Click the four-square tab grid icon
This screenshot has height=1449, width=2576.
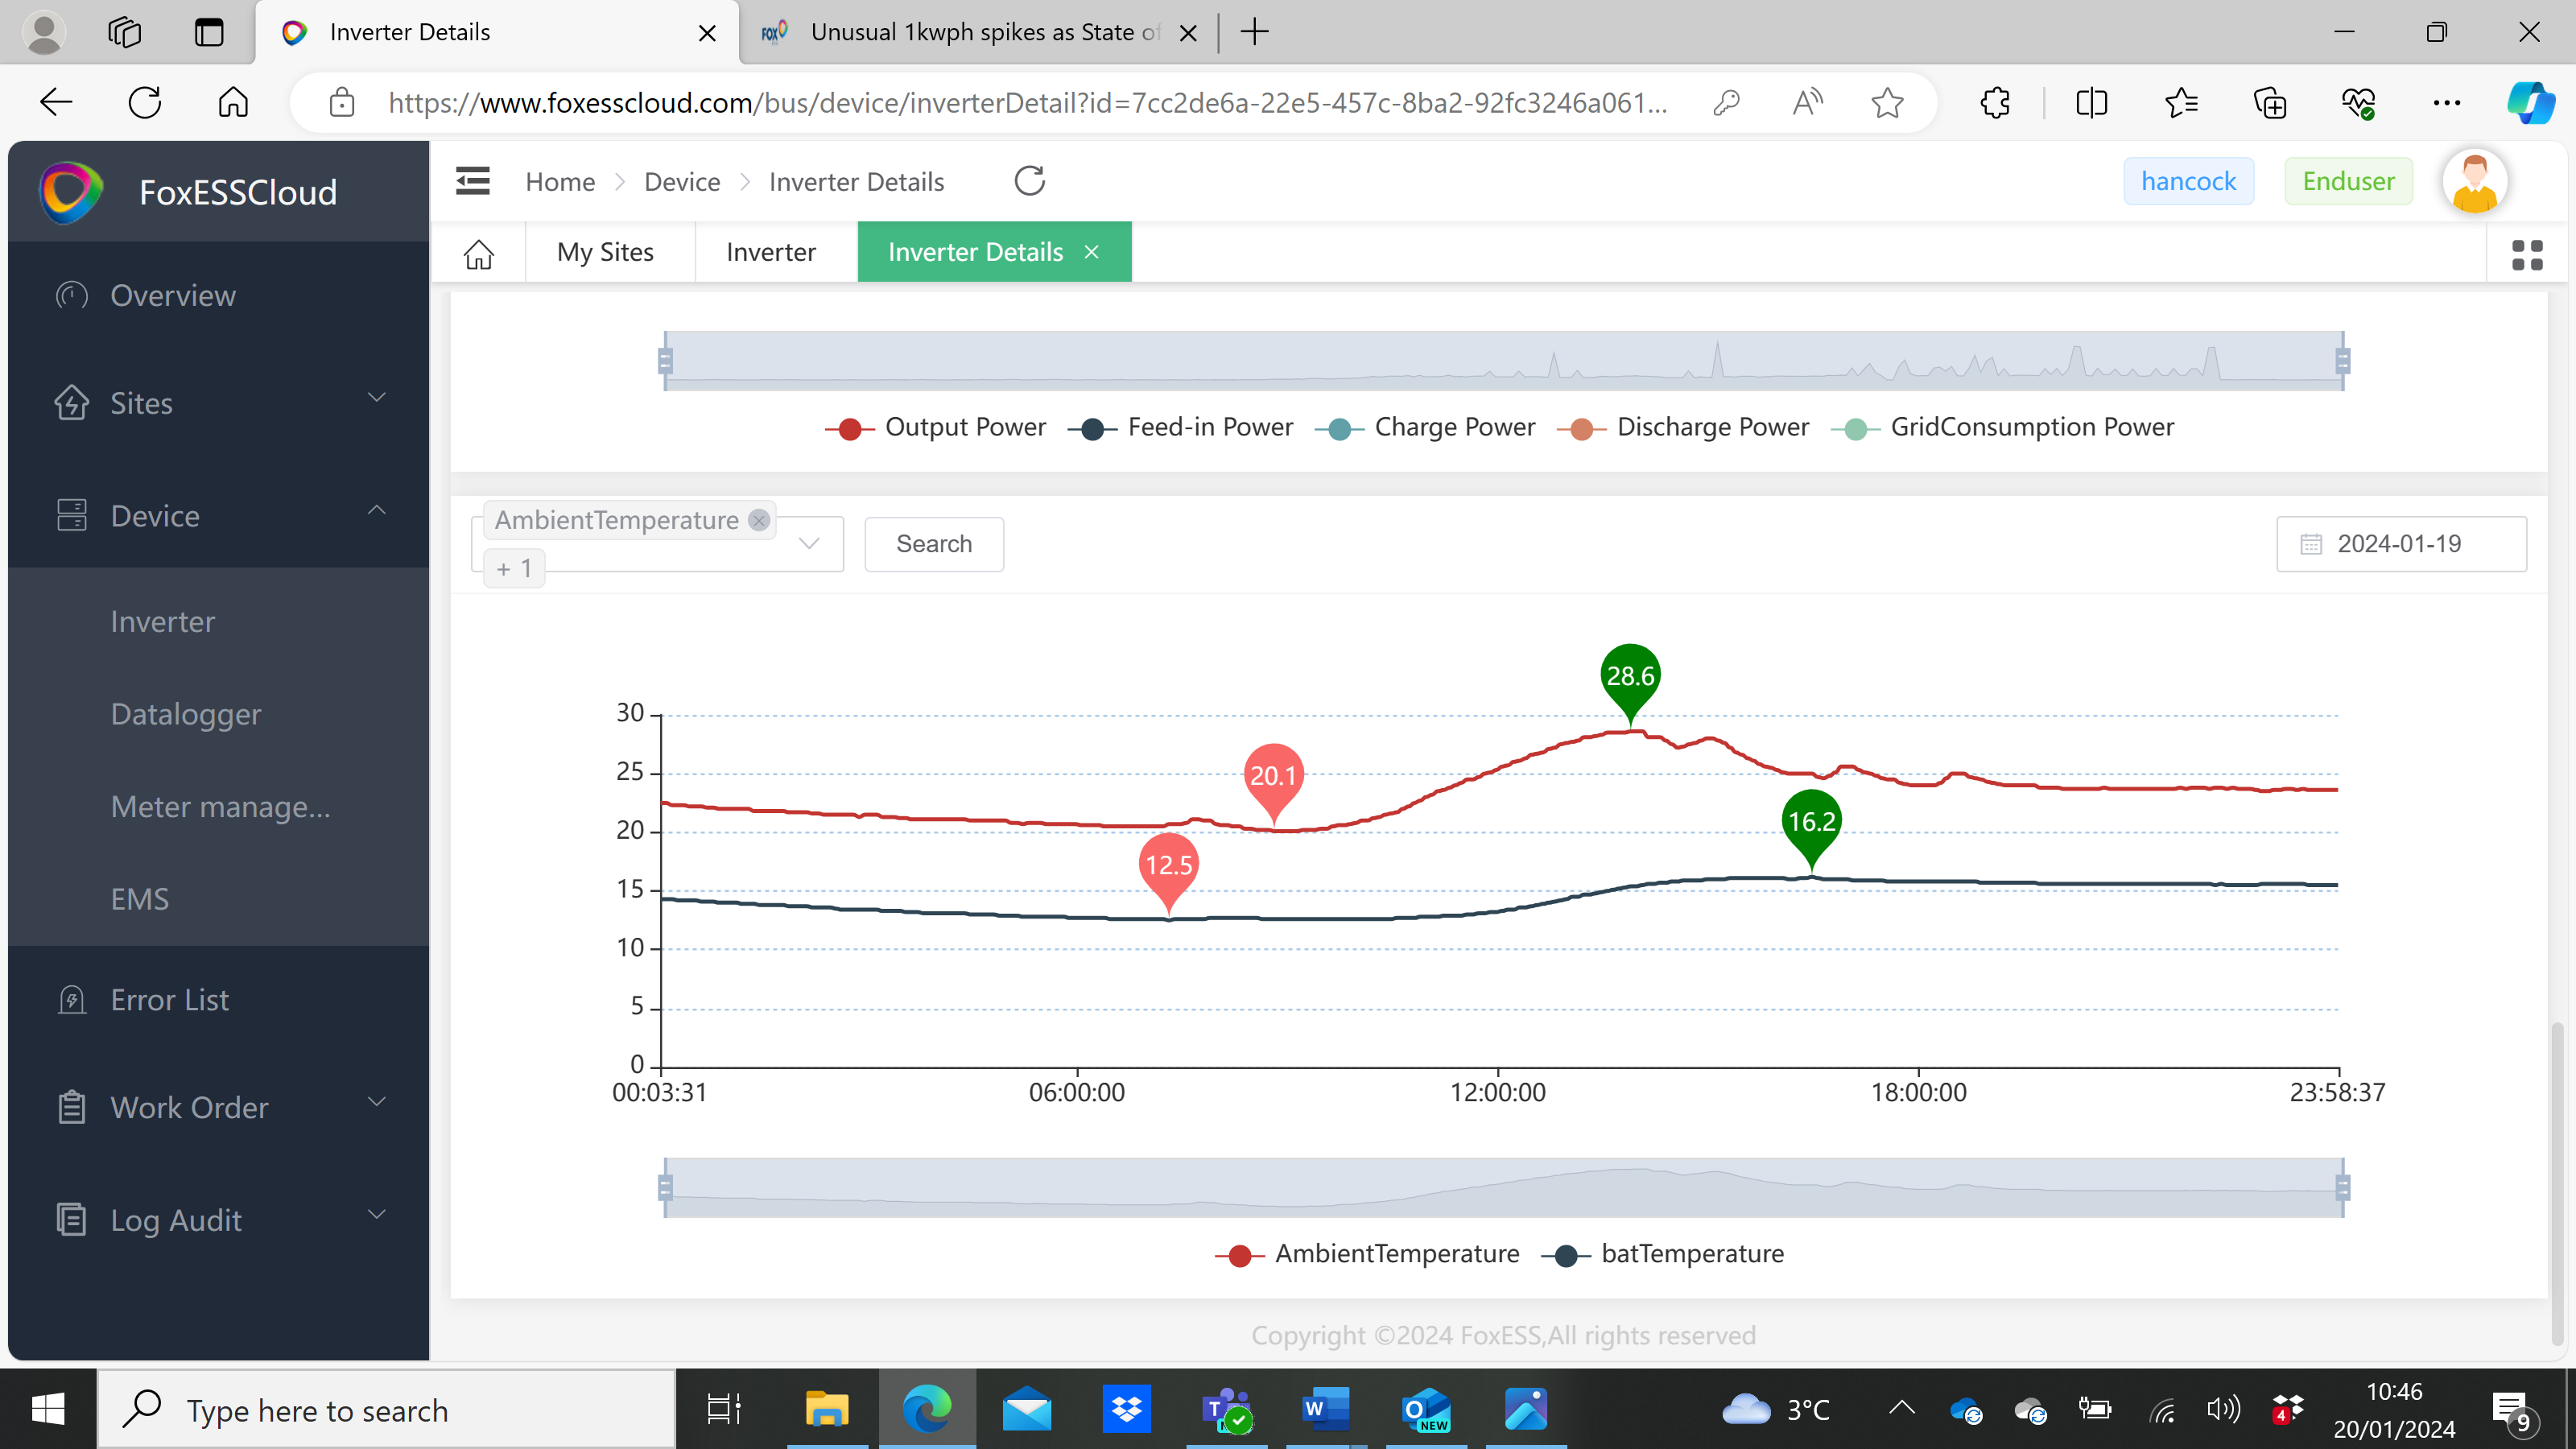(x=2526, y=255)
